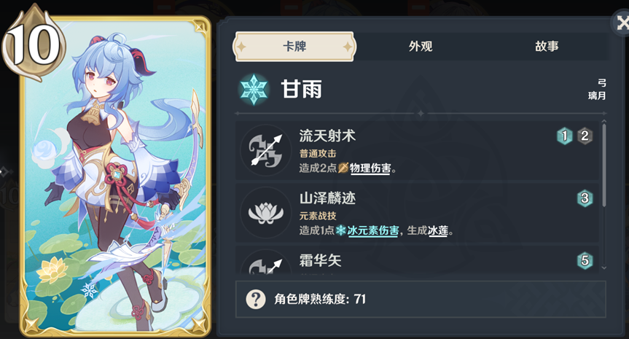Click the scrollbar down arrow
This screenshot has width=629, height=339.
[604, 268]
